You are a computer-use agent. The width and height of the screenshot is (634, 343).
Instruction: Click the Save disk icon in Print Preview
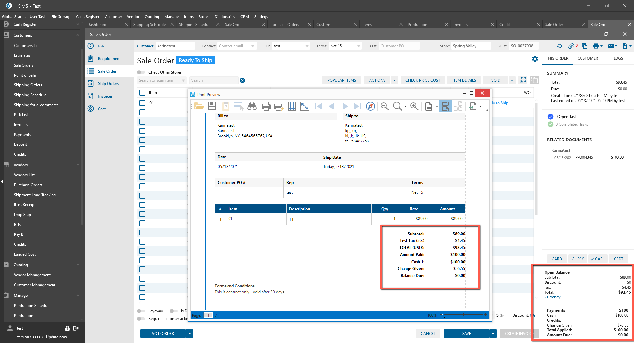(212, 106)
